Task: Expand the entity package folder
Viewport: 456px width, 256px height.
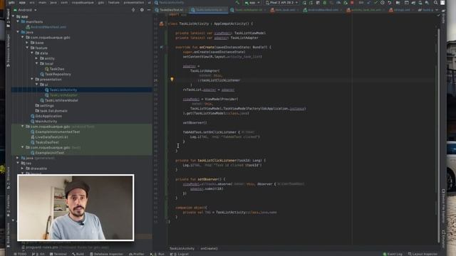Action: pyautogui.click(x=36, y=58)
